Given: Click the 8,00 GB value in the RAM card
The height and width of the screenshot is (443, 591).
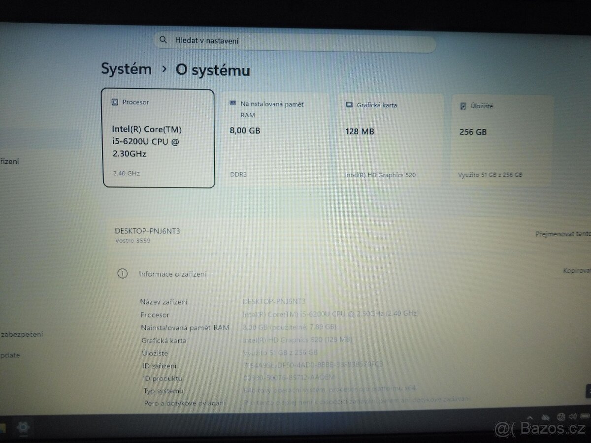Looking at the screenshot, I should (x=245, y=131).
